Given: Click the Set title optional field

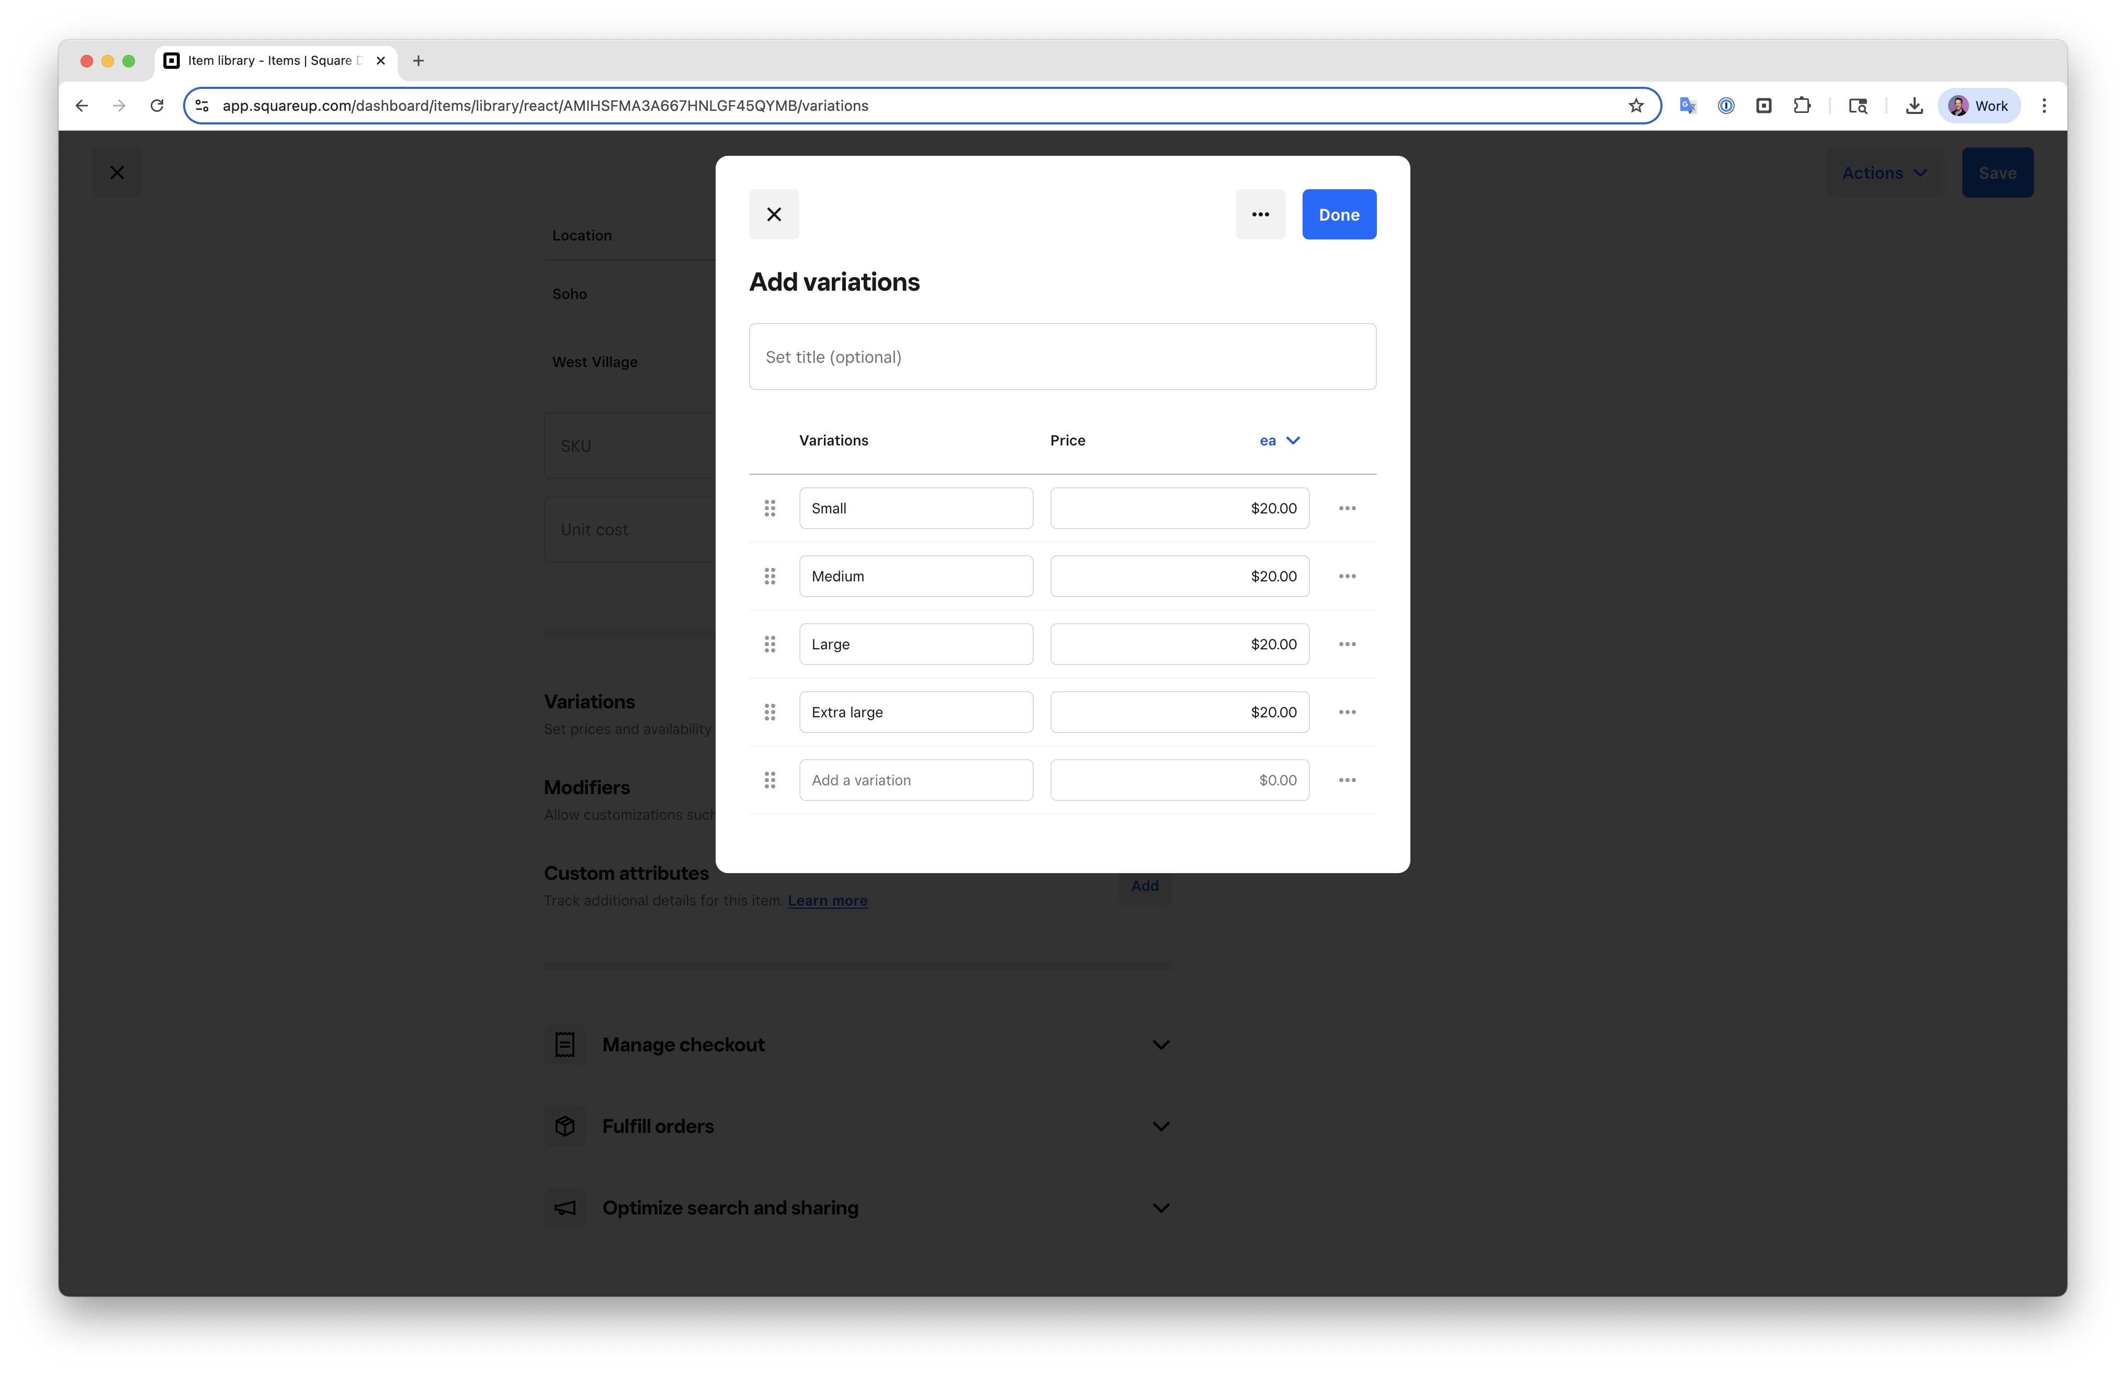Looking at the screenshot, I should tap(1061, 357).
